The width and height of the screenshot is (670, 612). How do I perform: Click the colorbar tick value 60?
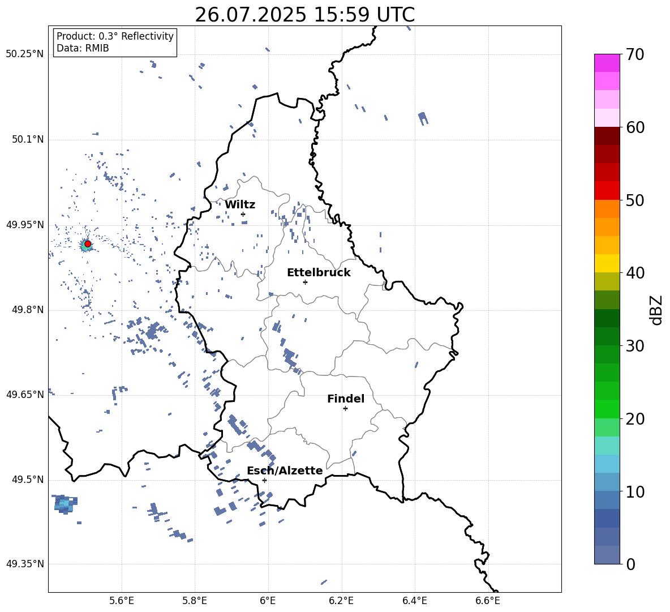(x=635, y=127)
